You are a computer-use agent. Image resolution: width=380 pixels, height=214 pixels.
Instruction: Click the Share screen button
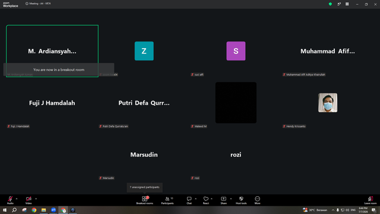tap(223, 200)
